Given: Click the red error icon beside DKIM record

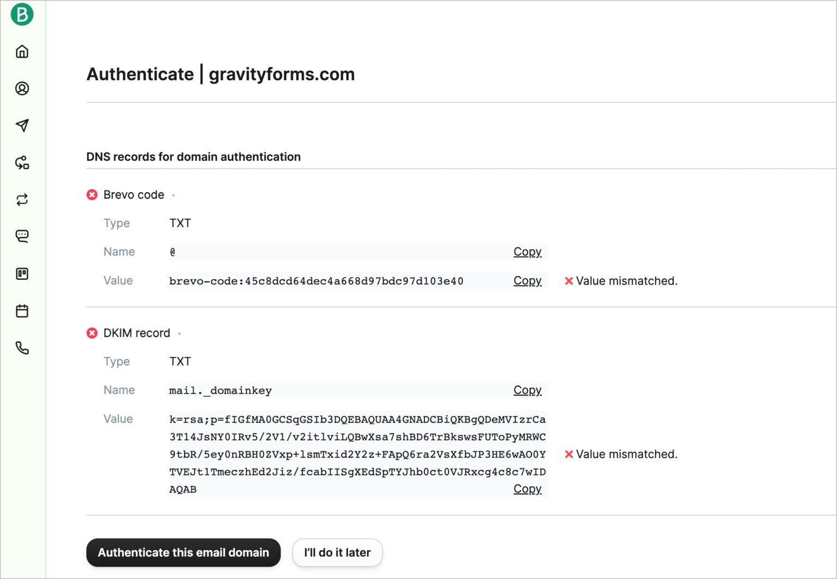Looking at the screenshot, I should coord(92,333).
